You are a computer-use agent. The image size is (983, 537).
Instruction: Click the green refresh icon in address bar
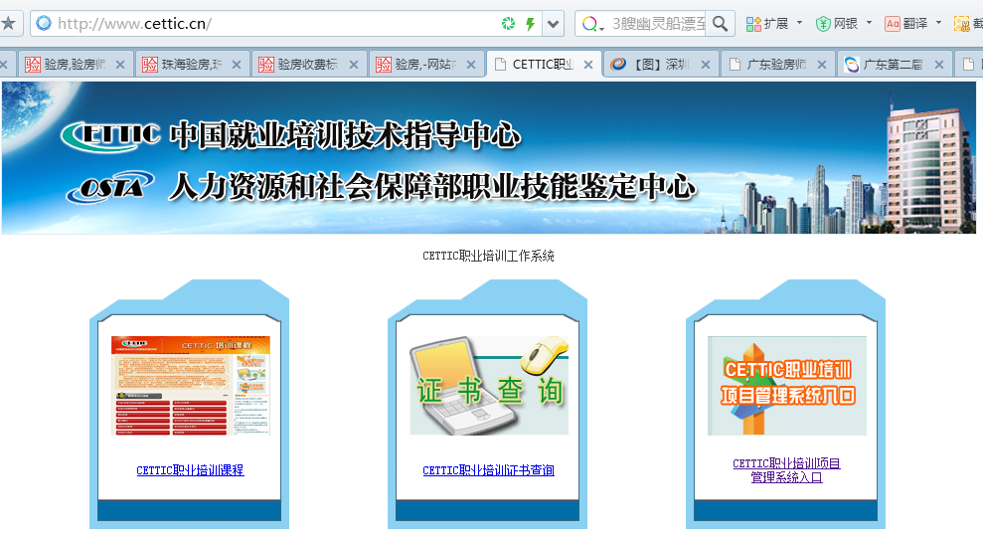(x=508, y=24)
